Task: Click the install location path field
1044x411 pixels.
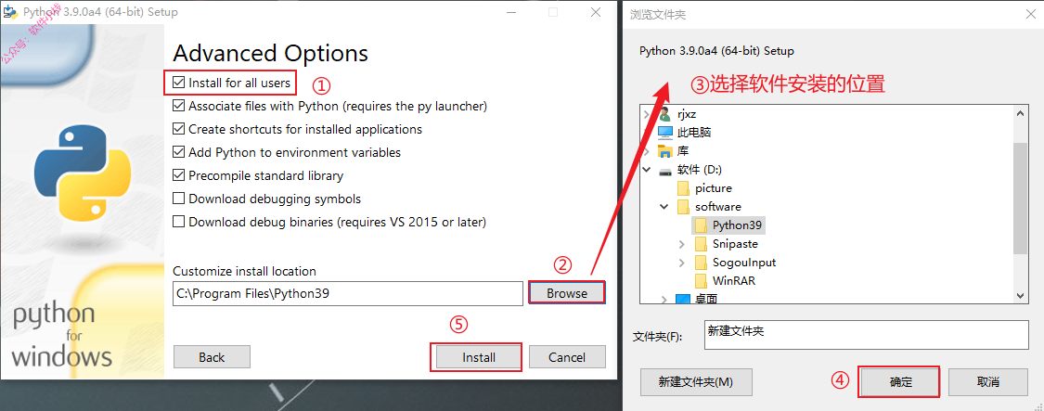Action: pyautogui.click(x=348, y=293)
